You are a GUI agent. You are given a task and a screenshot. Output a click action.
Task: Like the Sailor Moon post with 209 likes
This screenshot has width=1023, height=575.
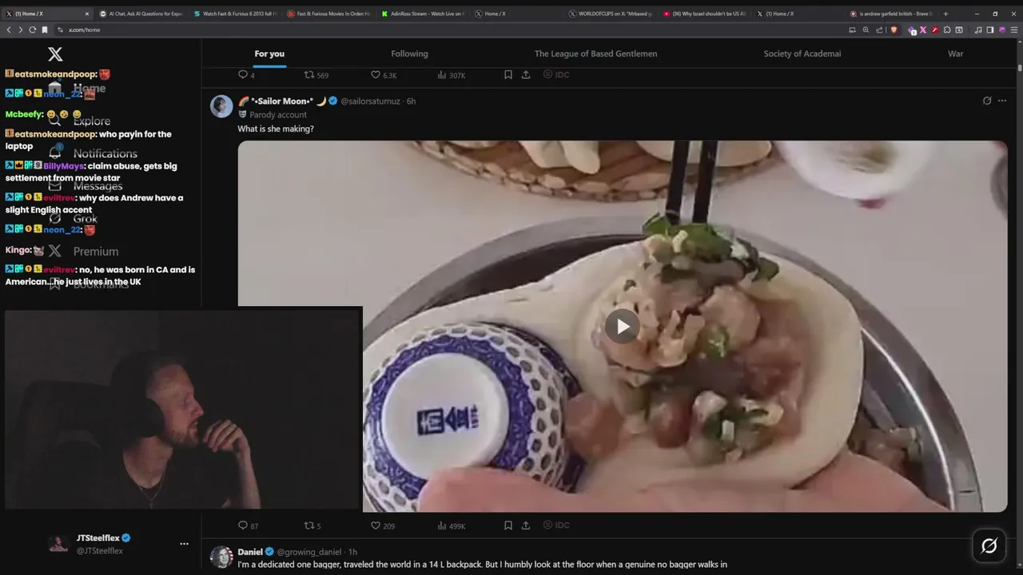coord(383,525)
